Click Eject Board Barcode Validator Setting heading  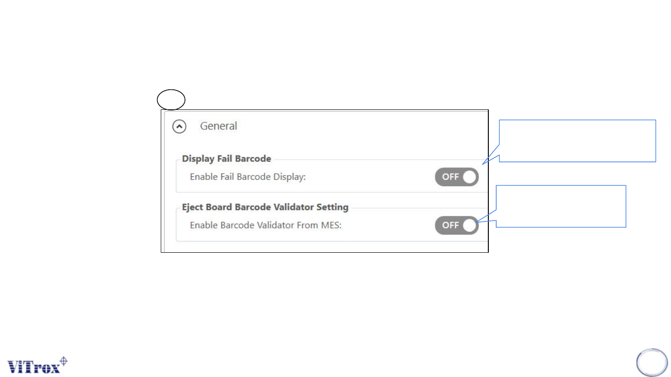pos(265,207)
